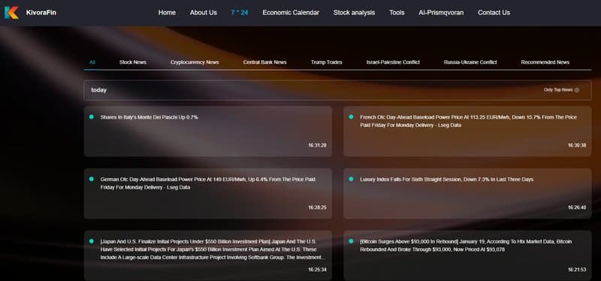Image resolution: width=601 pixels, height=281 pixels.
Task: Go to About Us page
Action: click(203, 13)
